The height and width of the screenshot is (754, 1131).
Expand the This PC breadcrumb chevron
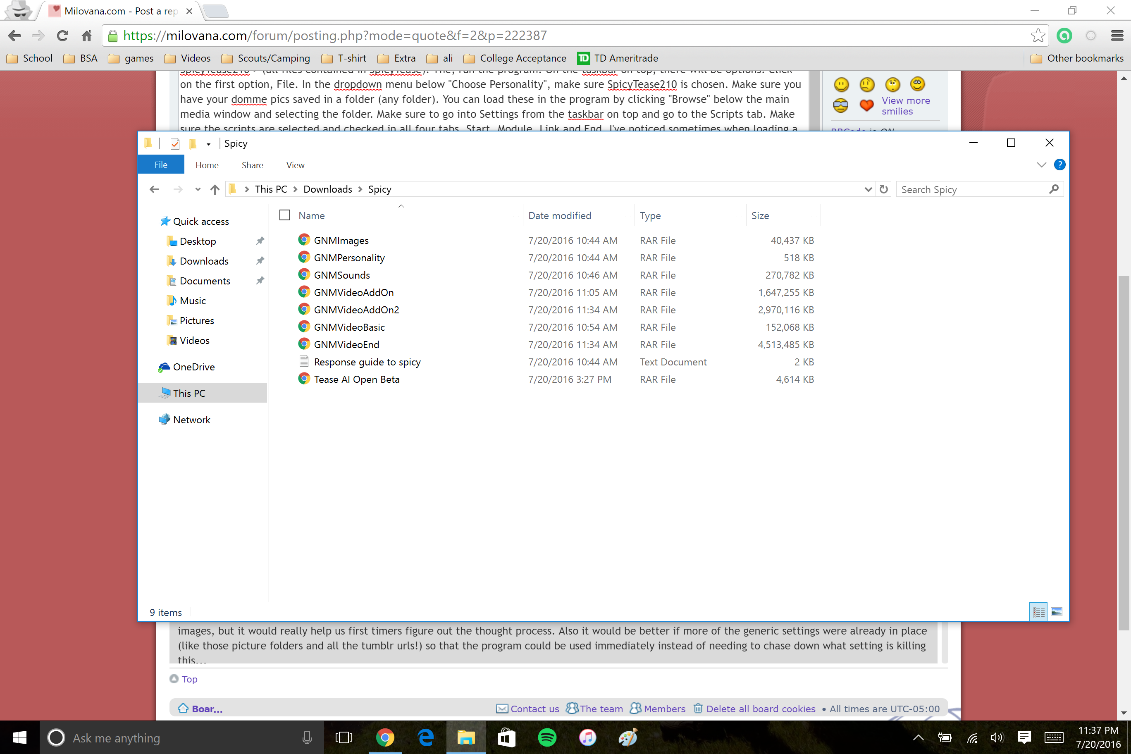point(295,189)
